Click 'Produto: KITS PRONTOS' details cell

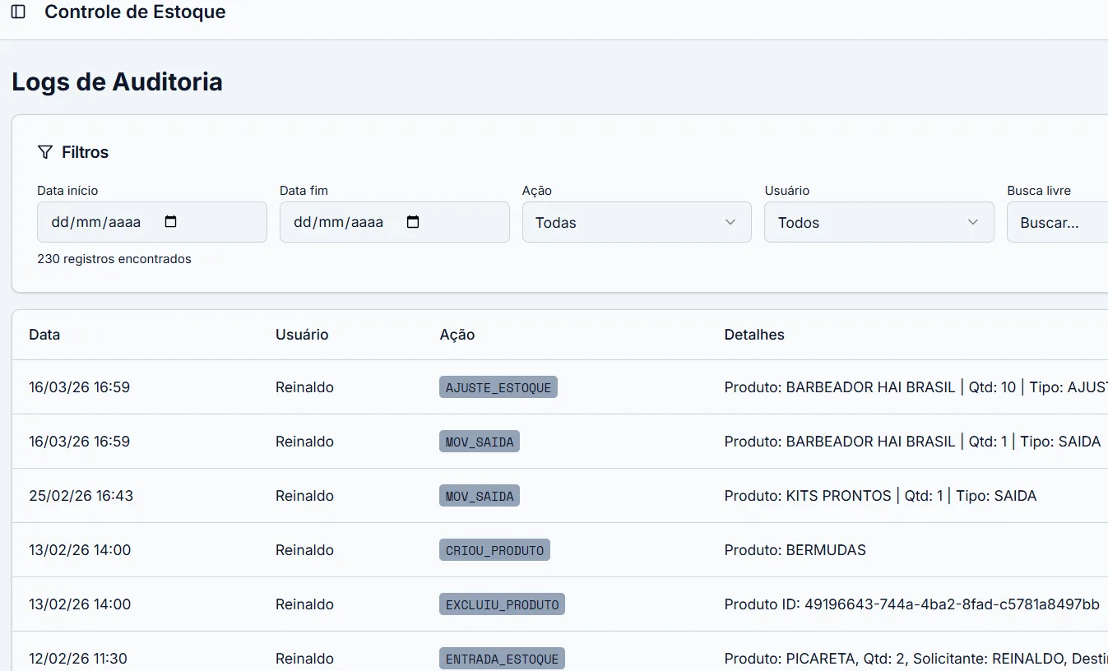880,496
